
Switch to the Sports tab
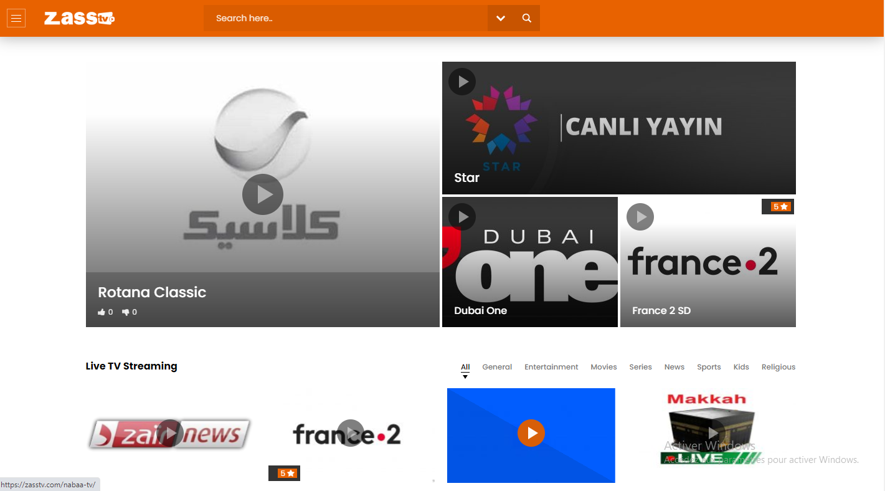tap(709, 367)
